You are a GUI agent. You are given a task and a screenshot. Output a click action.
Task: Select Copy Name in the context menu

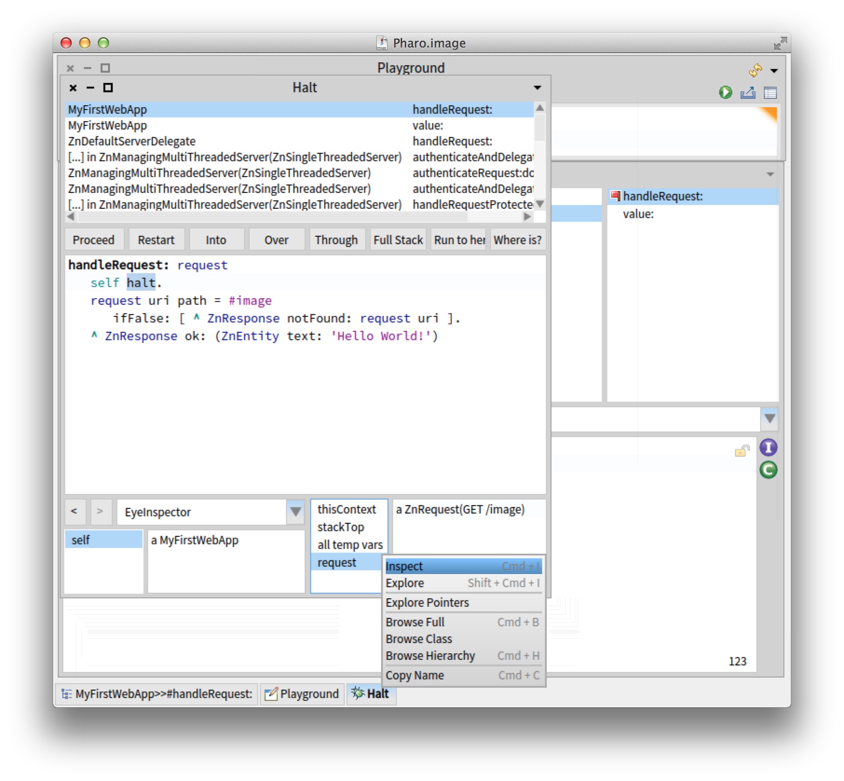pyautogui.click(x=415, y=675)
